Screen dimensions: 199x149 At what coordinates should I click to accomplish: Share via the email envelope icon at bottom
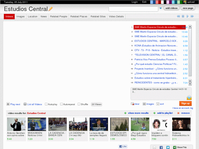[x=154, y=147]
